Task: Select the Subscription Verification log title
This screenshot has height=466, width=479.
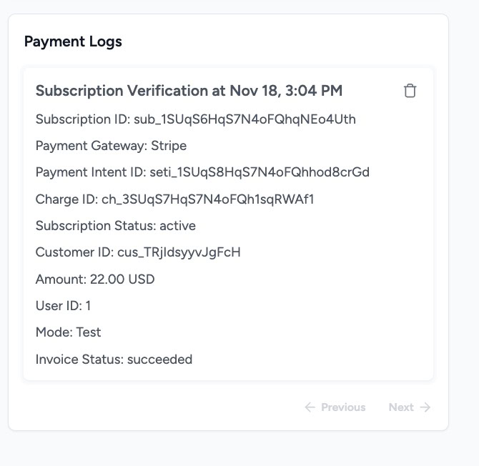Action: (x=189, y=91)
